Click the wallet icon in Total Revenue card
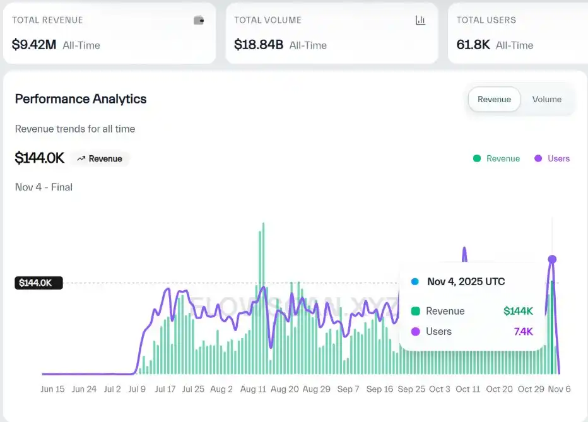The image size is (588, 422). coord(199,20)
